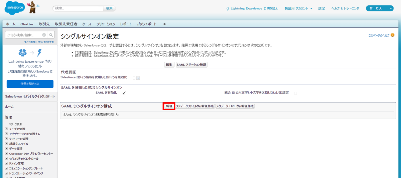Click the SAML アサーション検証 button
Viewport: 401px width, 178px height.
point(191,65)
